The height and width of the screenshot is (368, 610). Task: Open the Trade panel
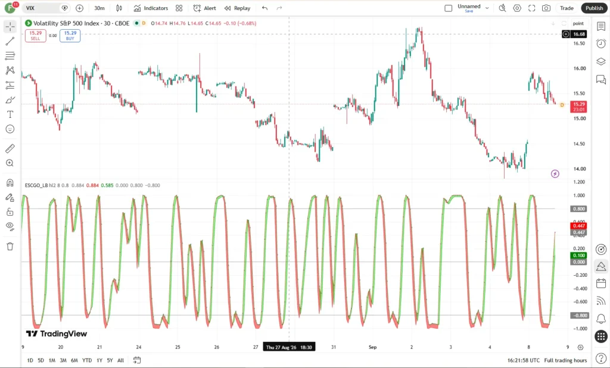click(x=567, y=8)
